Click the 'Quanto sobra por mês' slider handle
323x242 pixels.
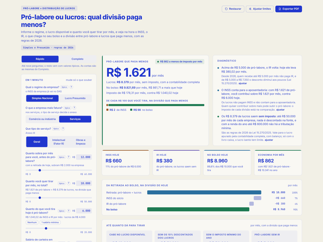(x=40, y=170)
